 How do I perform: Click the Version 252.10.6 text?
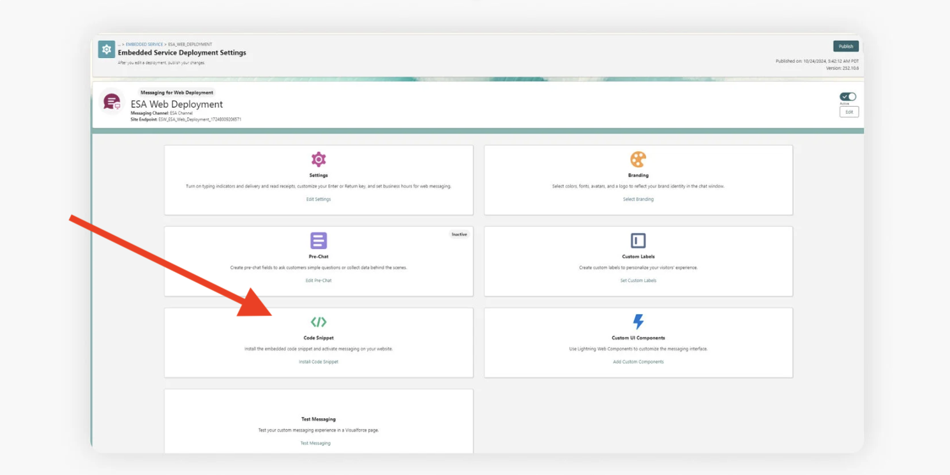point(843,68)
